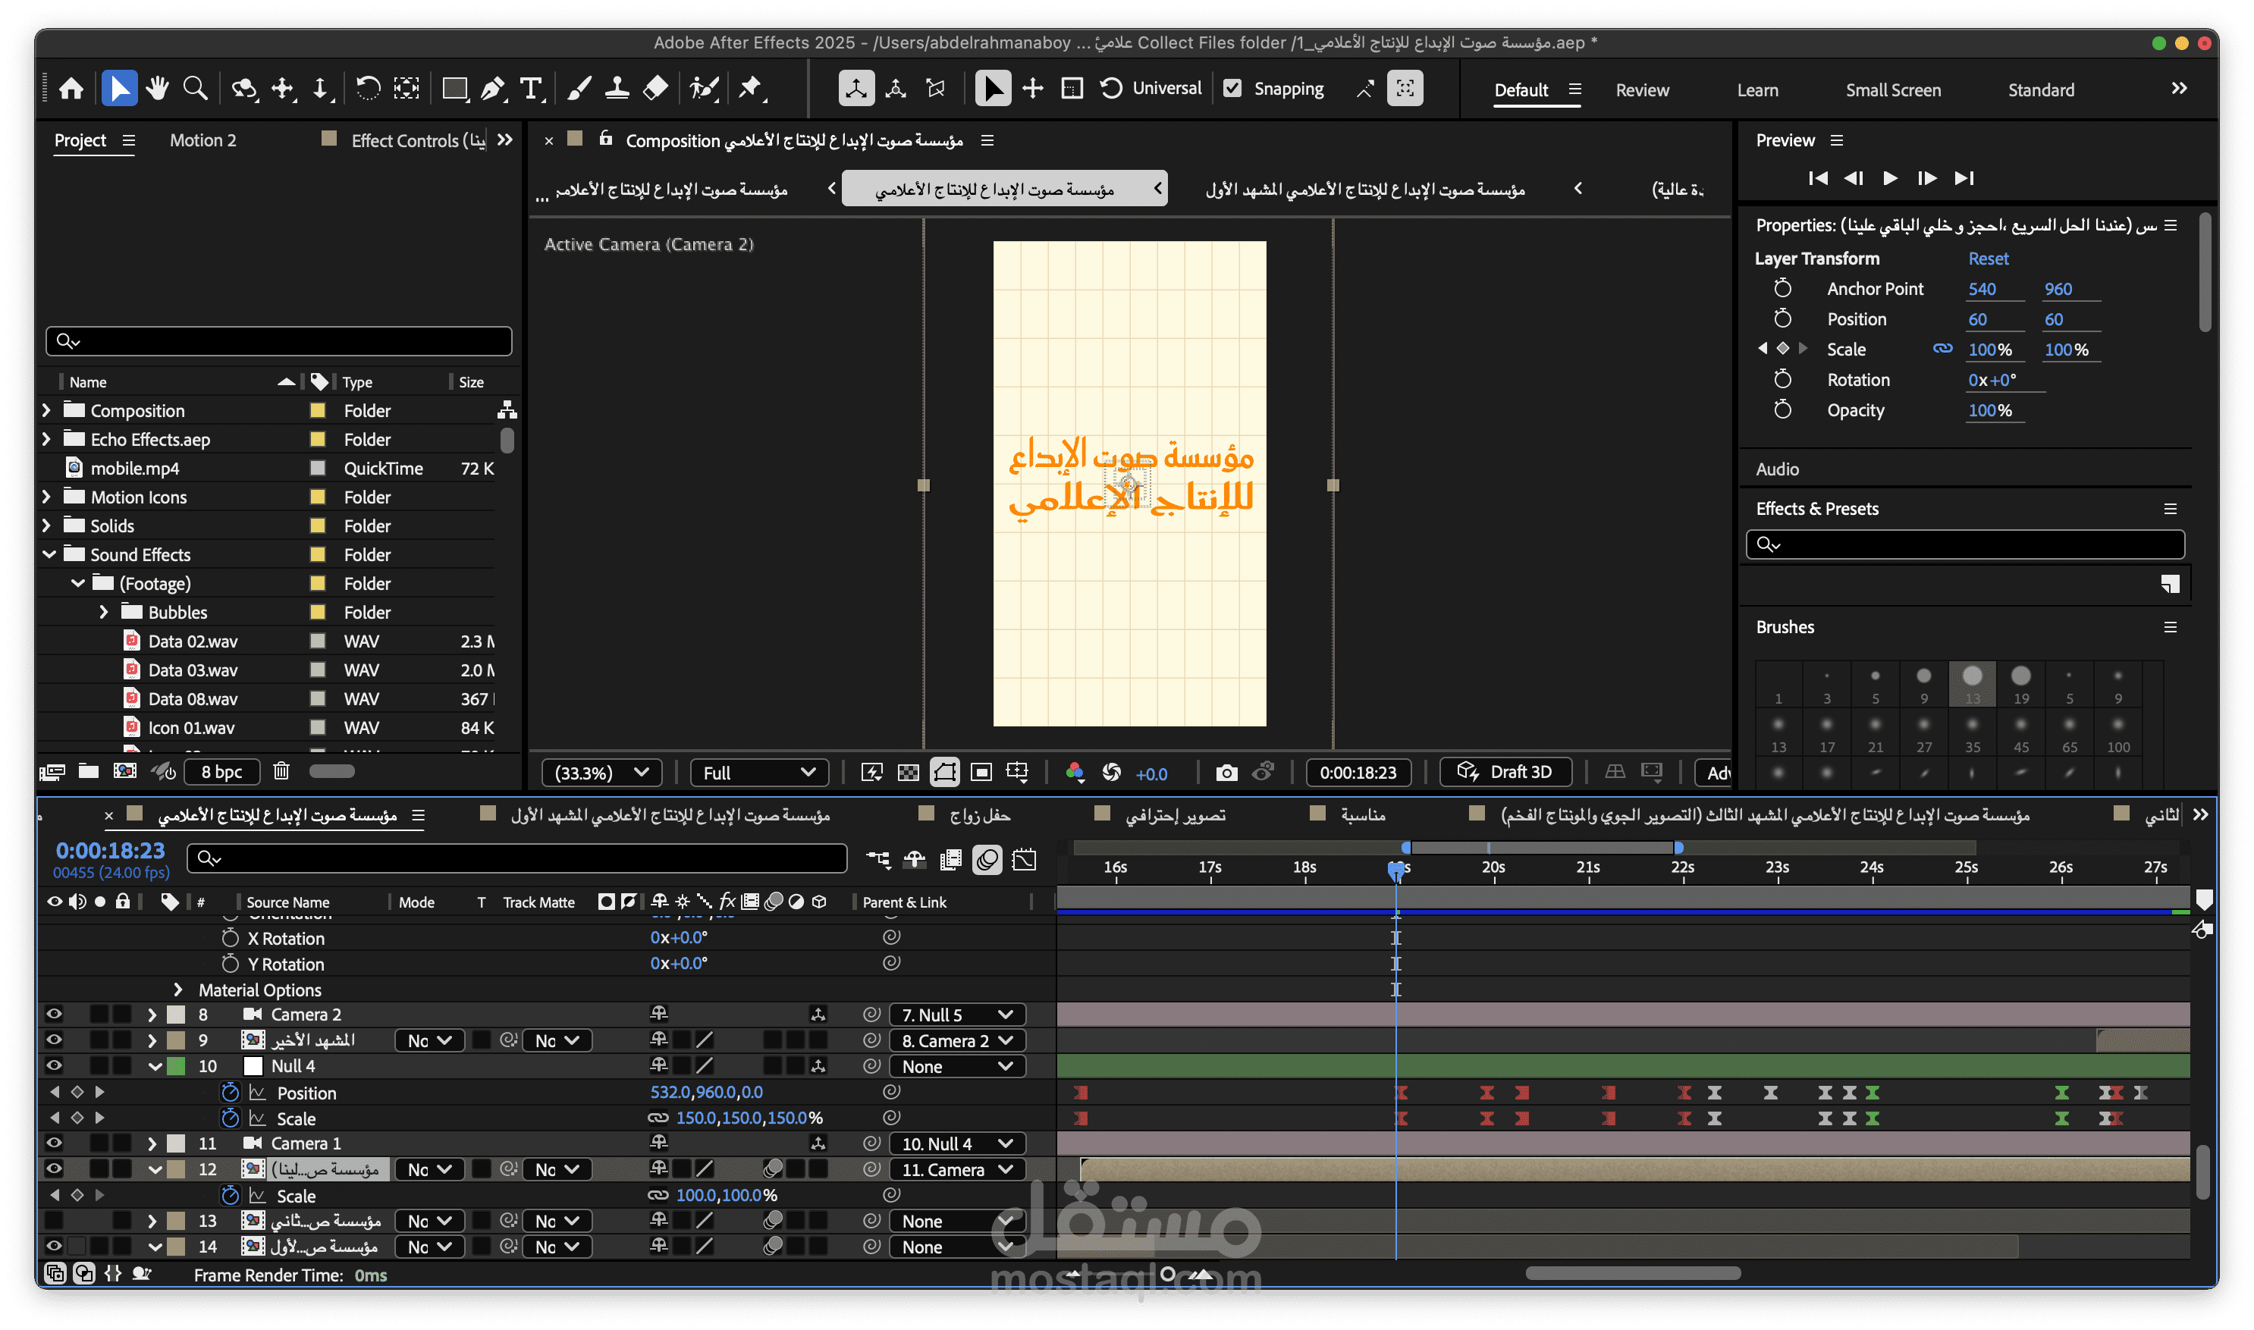Hide the Camera 2 layer eye toggle

coord(54,1015)
